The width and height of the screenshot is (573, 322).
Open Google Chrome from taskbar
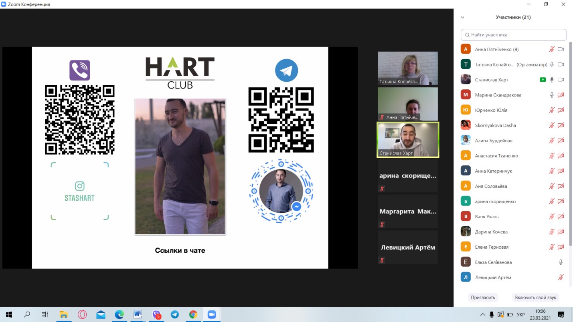[x=193, y=314]
